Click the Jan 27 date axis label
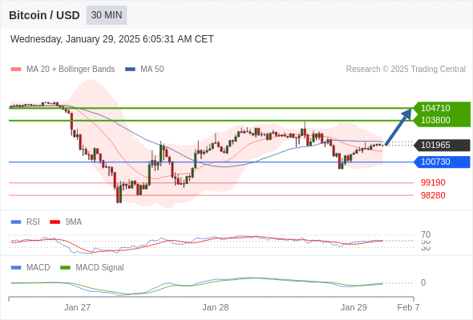 click(x=77, y=307)
